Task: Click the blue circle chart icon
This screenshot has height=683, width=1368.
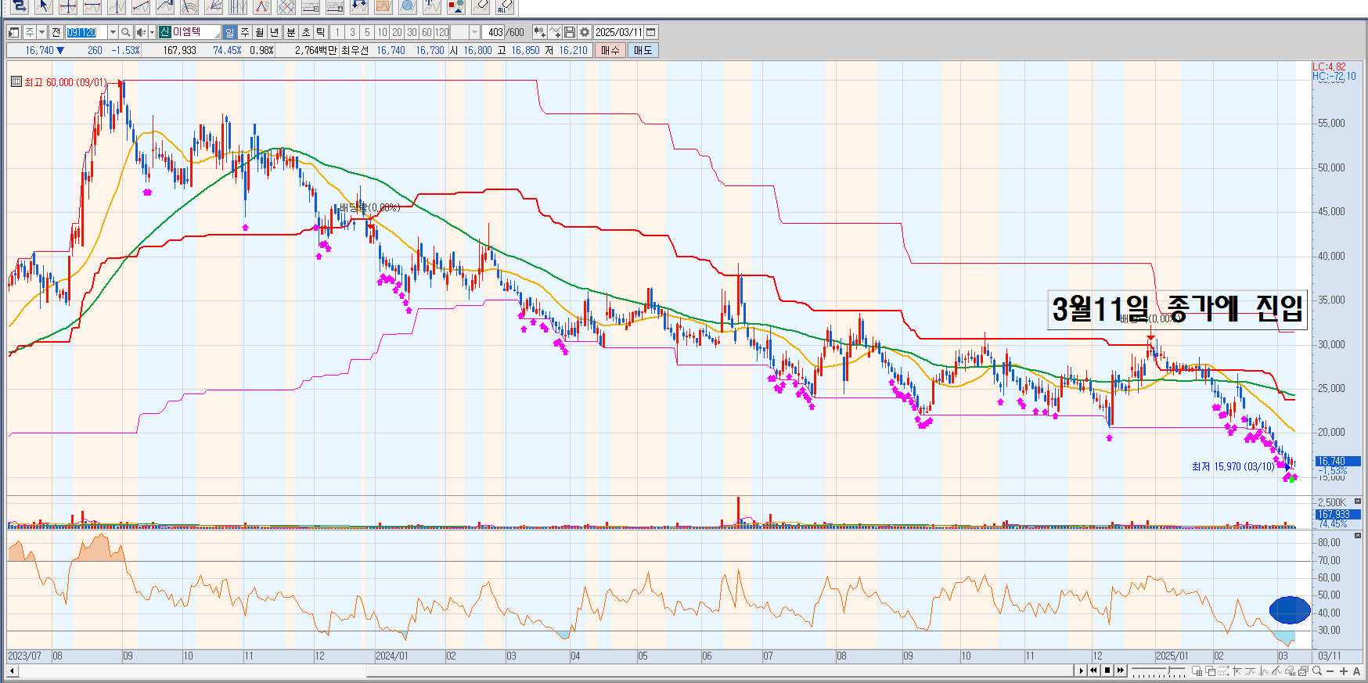Action: click(x=408, y=6)
